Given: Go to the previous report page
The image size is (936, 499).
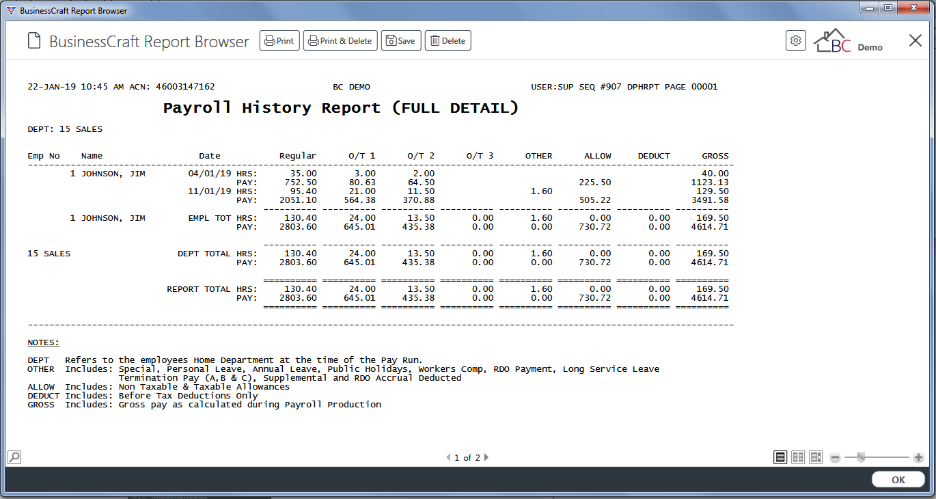Looking at the screenshot, I should click(448, 458).
